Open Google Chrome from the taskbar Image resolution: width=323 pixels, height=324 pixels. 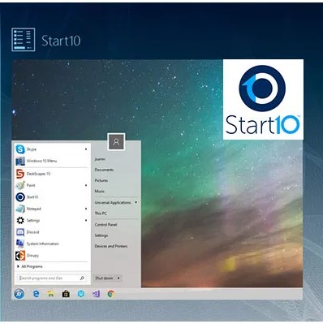pyautogui.click(x=111, y=294)
